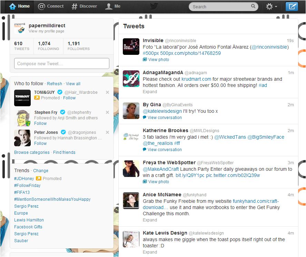Image resolution: width=306 pixels, height=257 pixels.
Task: View conversation on By Gina's tweet
Action: tap(162, 118)
